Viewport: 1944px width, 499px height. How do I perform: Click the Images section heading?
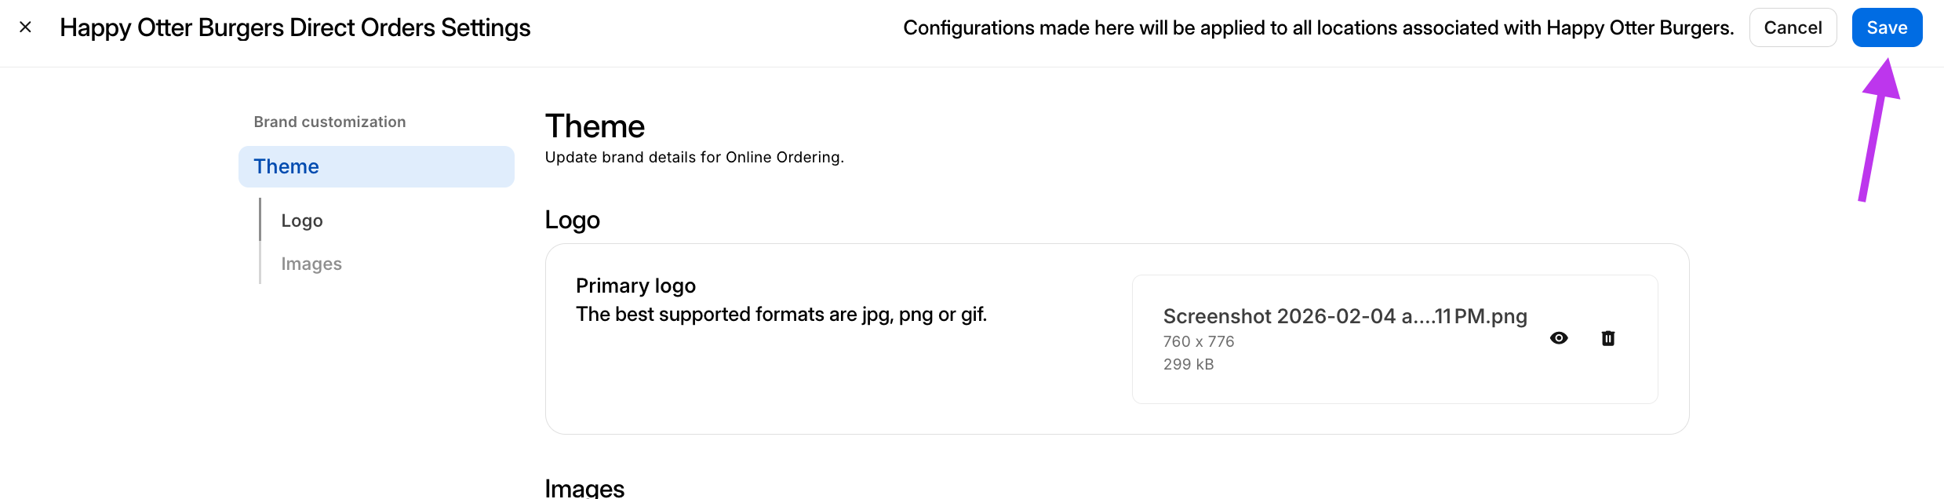point(584,488)
